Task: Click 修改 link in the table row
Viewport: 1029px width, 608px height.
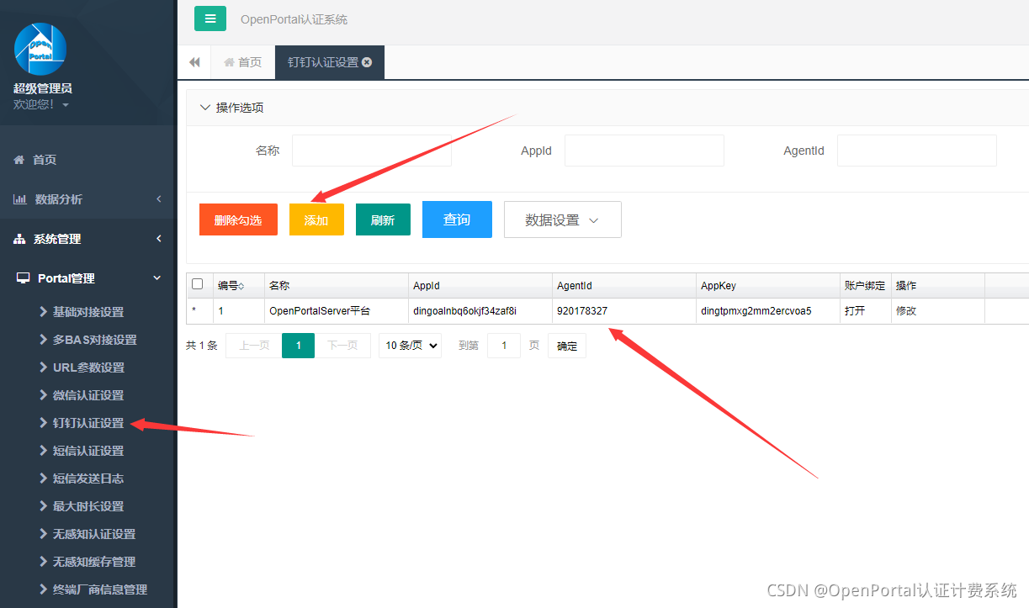Action: click(x=906, y=311)
